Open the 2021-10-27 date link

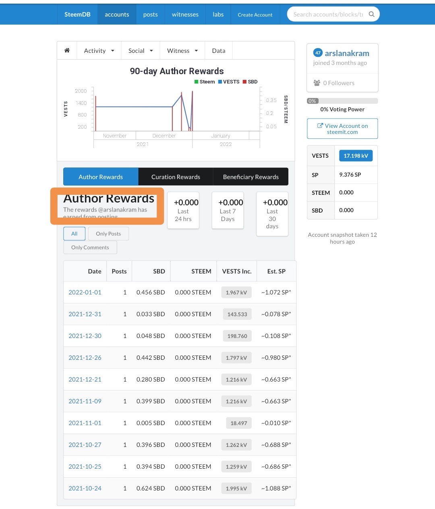[85, 444]
